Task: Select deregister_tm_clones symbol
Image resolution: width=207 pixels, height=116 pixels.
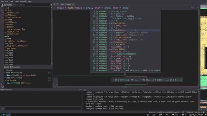Action: point(16,41)
